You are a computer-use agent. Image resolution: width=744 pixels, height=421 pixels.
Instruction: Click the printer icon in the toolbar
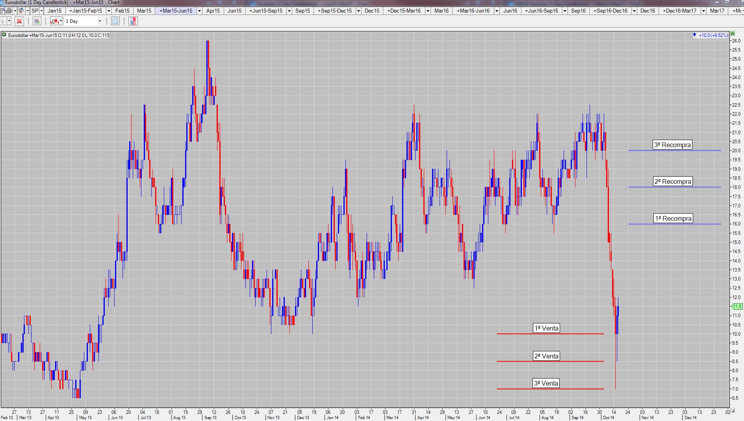pyautogui.click(x=9, y=11)
